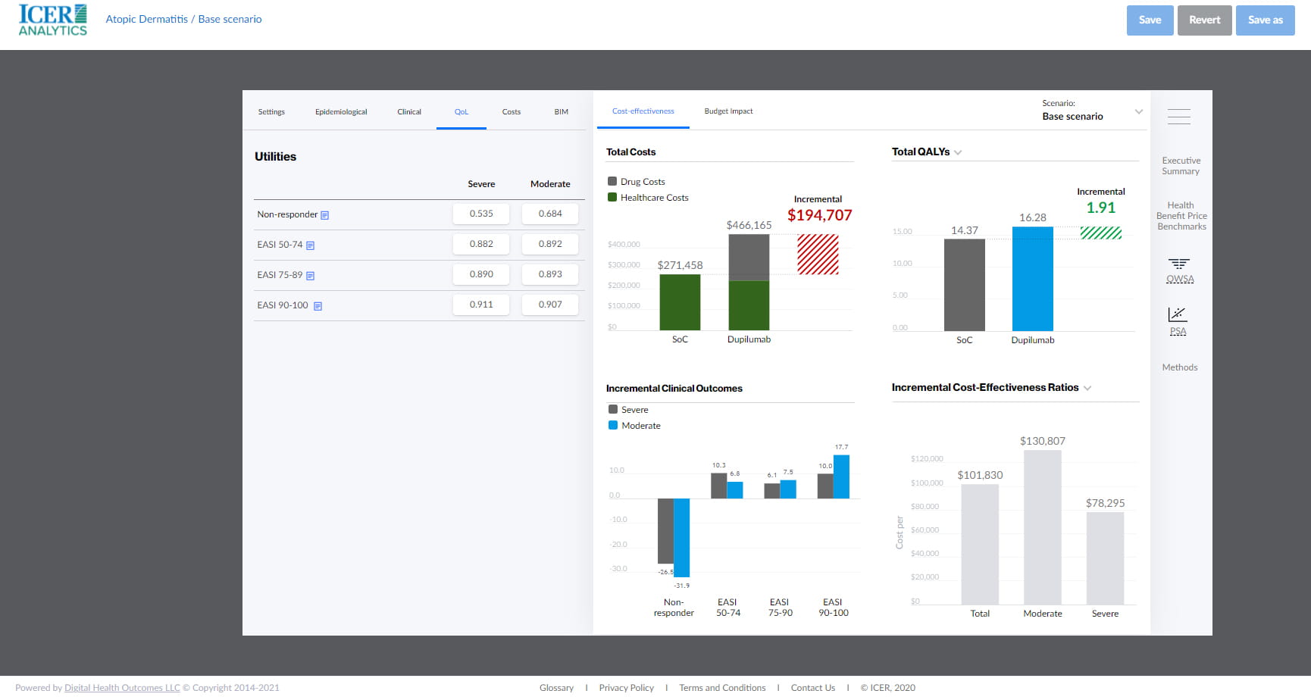The image size is (1311, 700).
Task: Switch to the Clinical tab
Action: pos(409,112)
